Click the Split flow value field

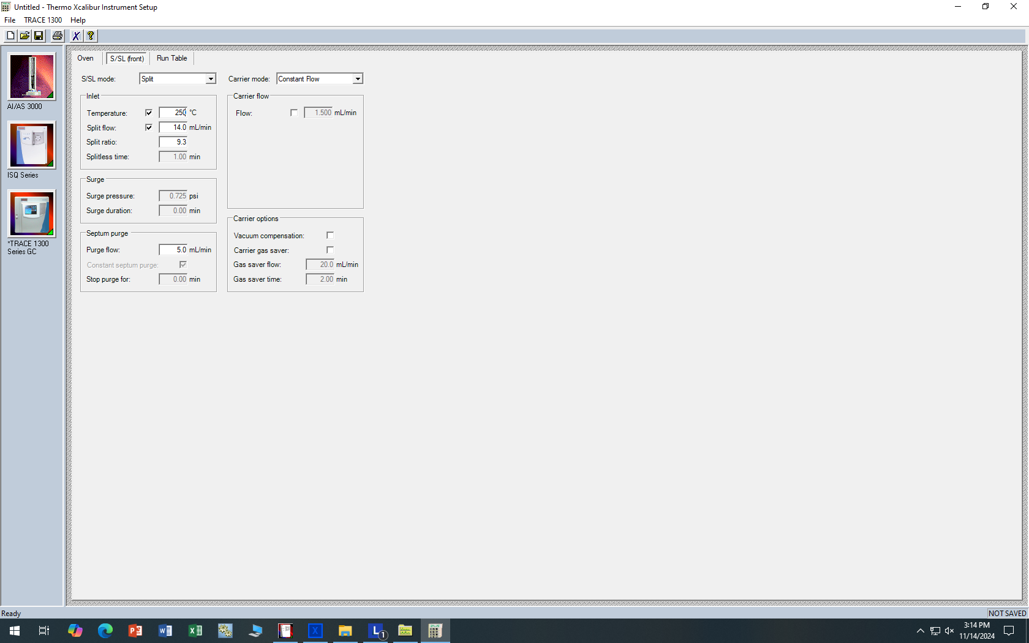click(173, 127)
